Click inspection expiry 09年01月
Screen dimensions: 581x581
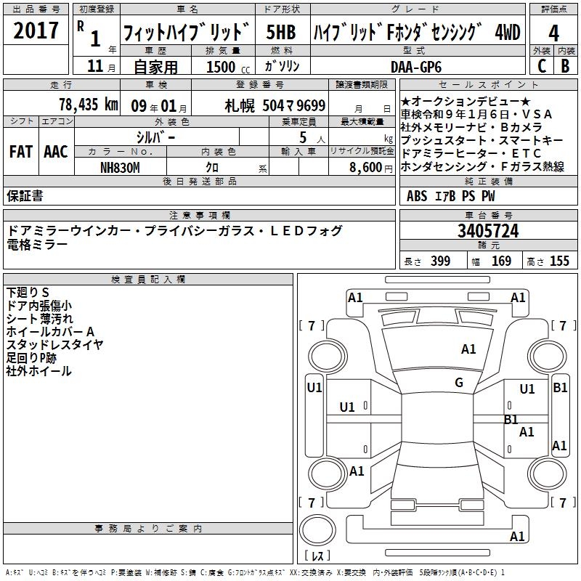coord(159,106)
